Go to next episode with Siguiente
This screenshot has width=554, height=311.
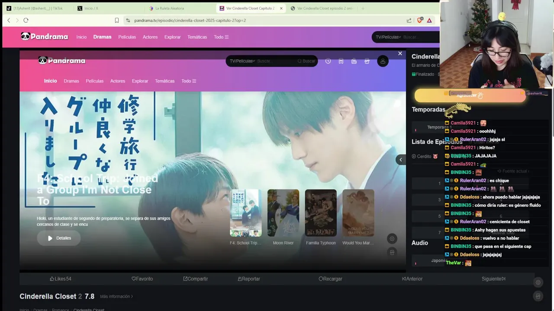(x=493, y=279)
